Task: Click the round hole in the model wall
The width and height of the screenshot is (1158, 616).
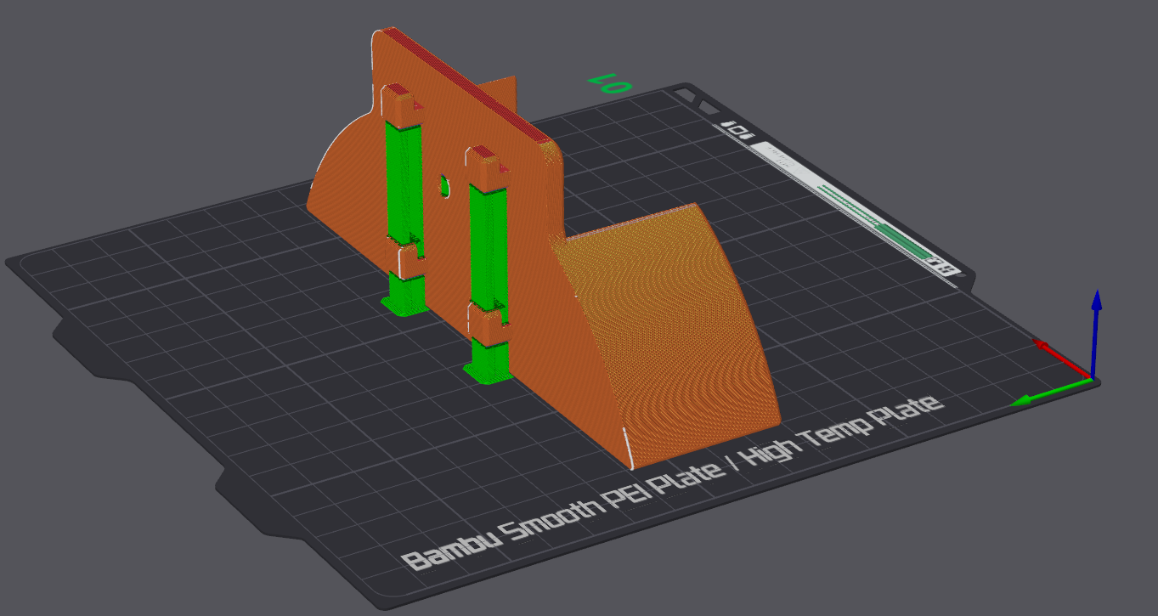Action: (x=443, y=187)
